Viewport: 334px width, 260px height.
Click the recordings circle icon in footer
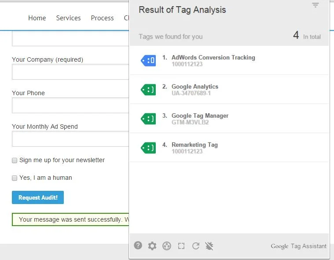167,246
